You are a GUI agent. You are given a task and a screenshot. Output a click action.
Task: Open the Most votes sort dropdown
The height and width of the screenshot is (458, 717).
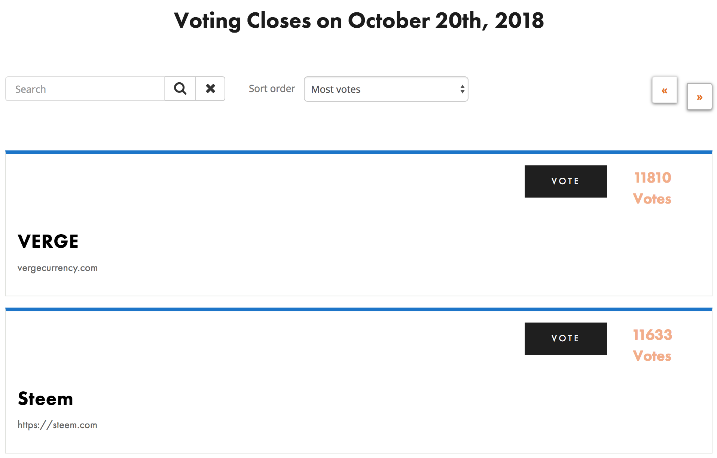386,89
